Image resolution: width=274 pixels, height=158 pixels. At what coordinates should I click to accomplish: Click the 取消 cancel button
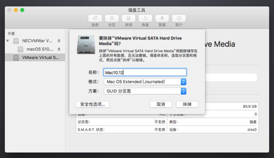(x=161, y=104)
